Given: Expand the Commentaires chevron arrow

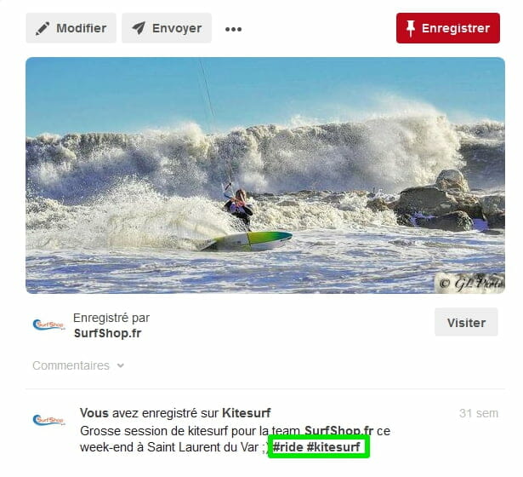Looking at the screenshot, I should tap(121, 365).
